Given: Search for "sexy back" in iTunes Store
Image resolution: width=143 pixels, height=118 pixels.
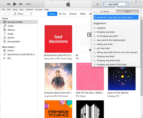Looking at the screenshot, I should coord(116,17).
